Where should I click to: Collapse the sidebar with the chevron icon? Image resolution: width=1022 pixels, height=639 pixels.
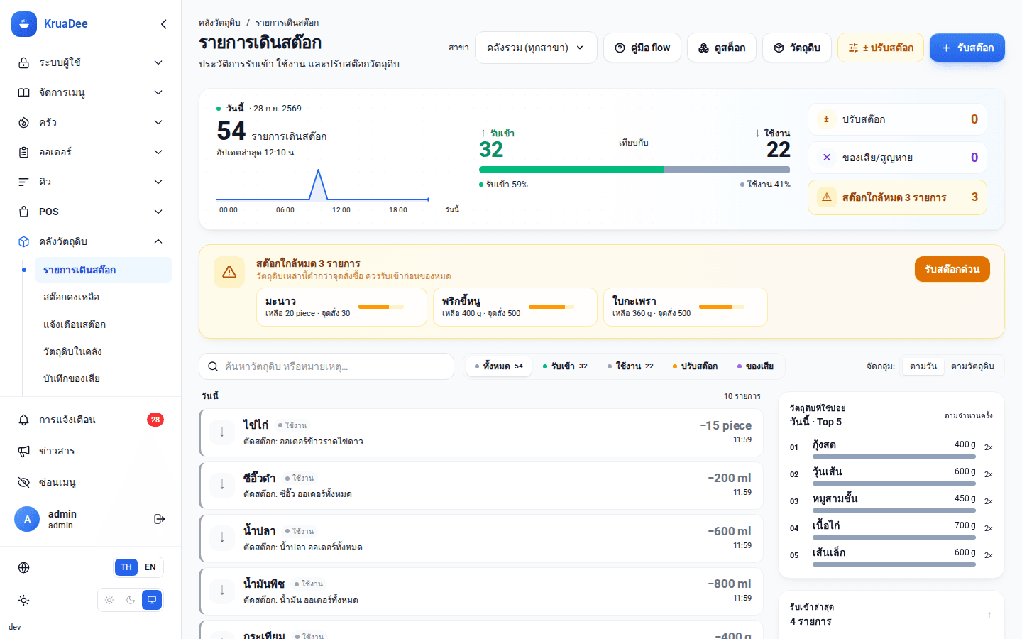pos(164,24)
